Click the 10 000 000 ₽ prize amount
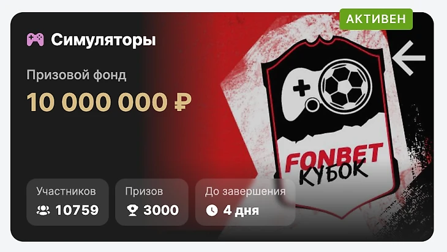 [x=109, y=102]
